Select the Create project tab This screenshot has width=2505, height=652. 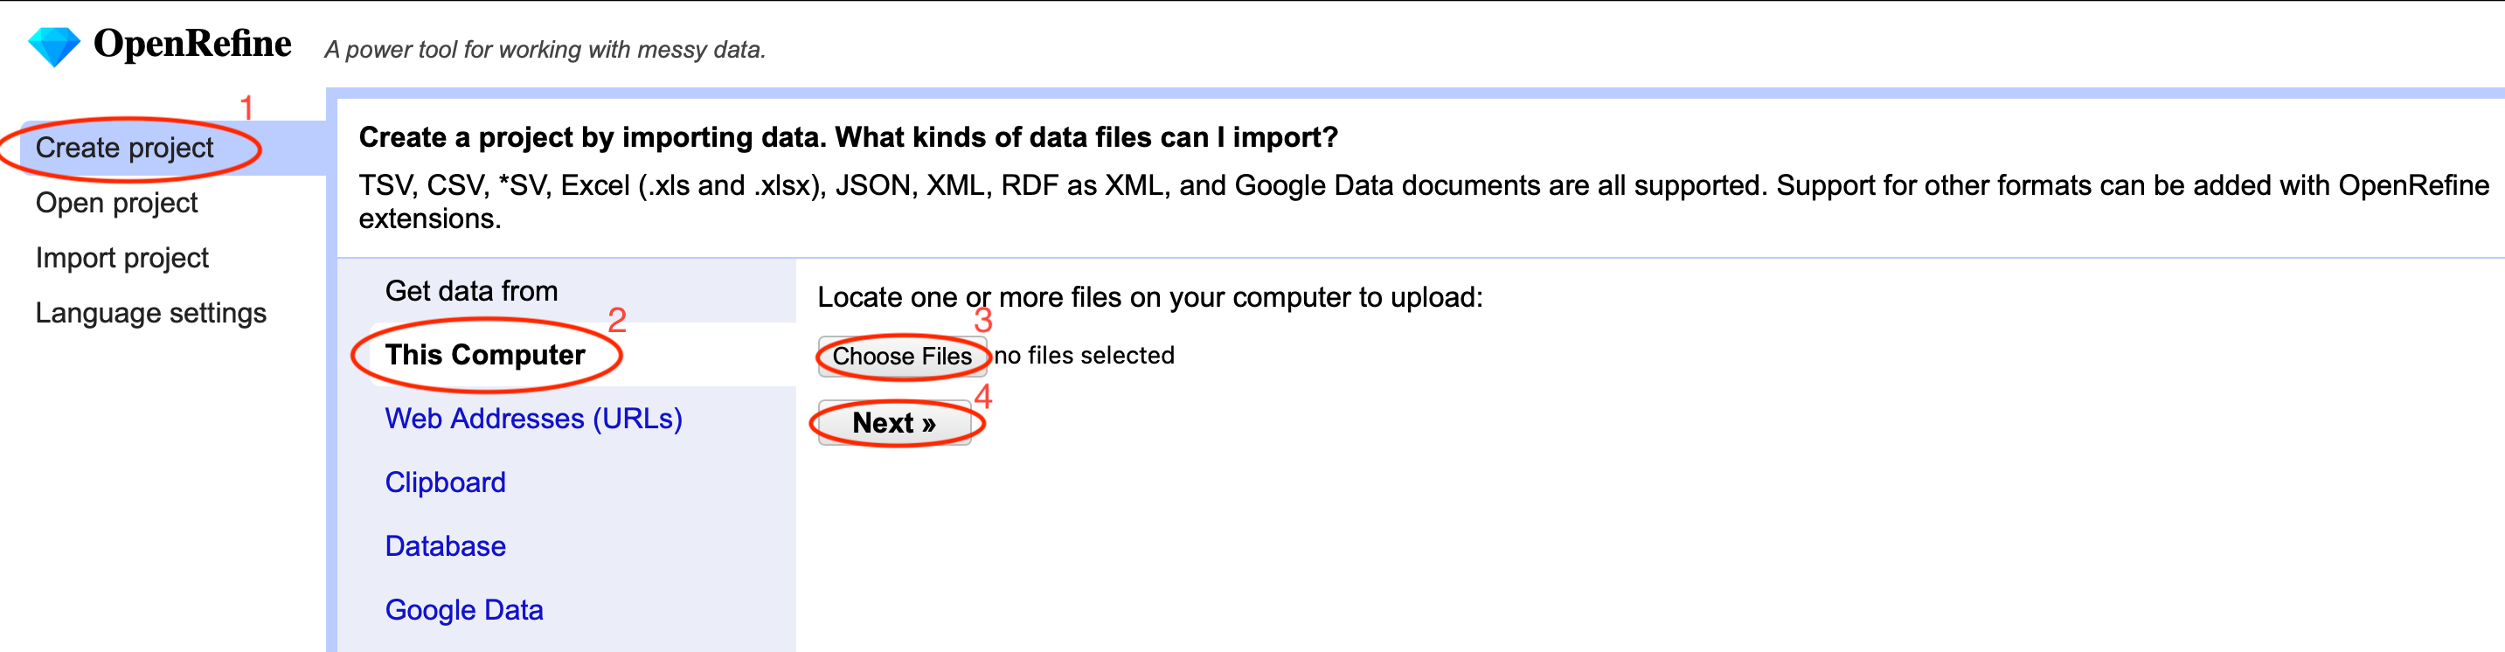(x=124, y=148)
